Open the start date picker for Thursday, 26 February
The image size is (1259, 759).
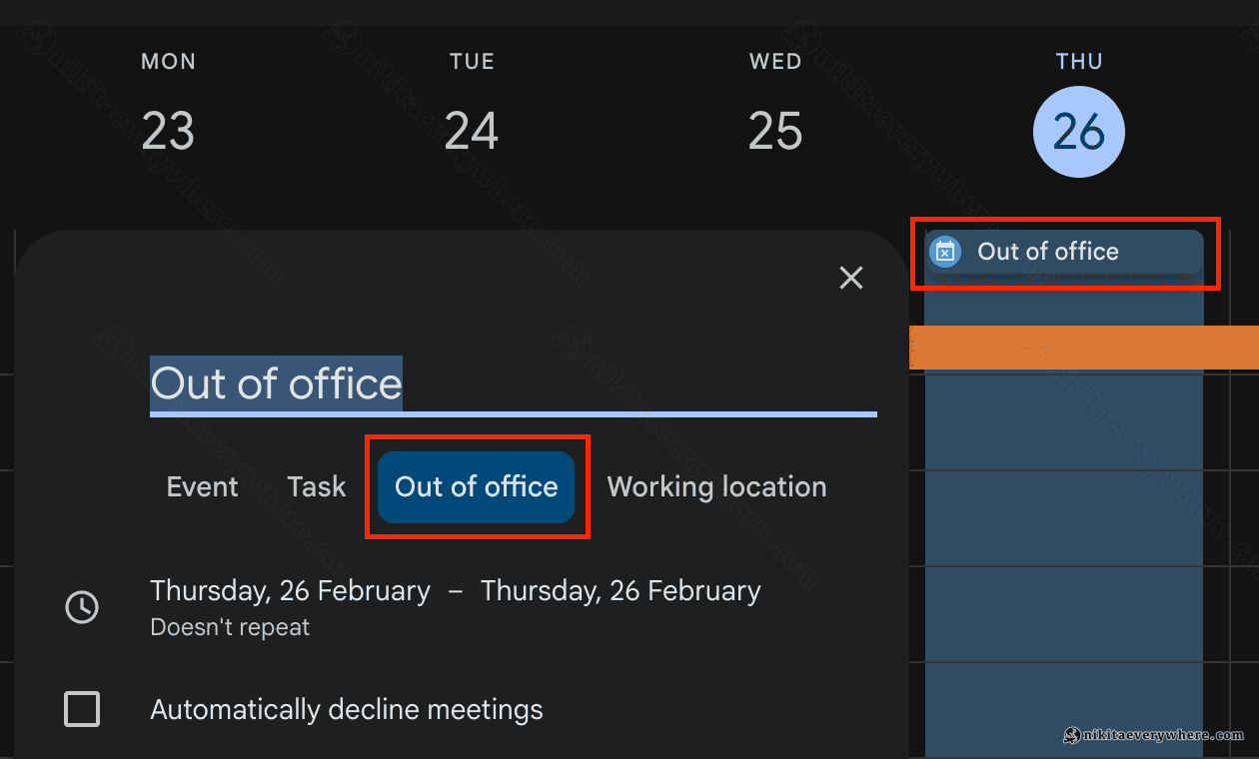point(290,591)
